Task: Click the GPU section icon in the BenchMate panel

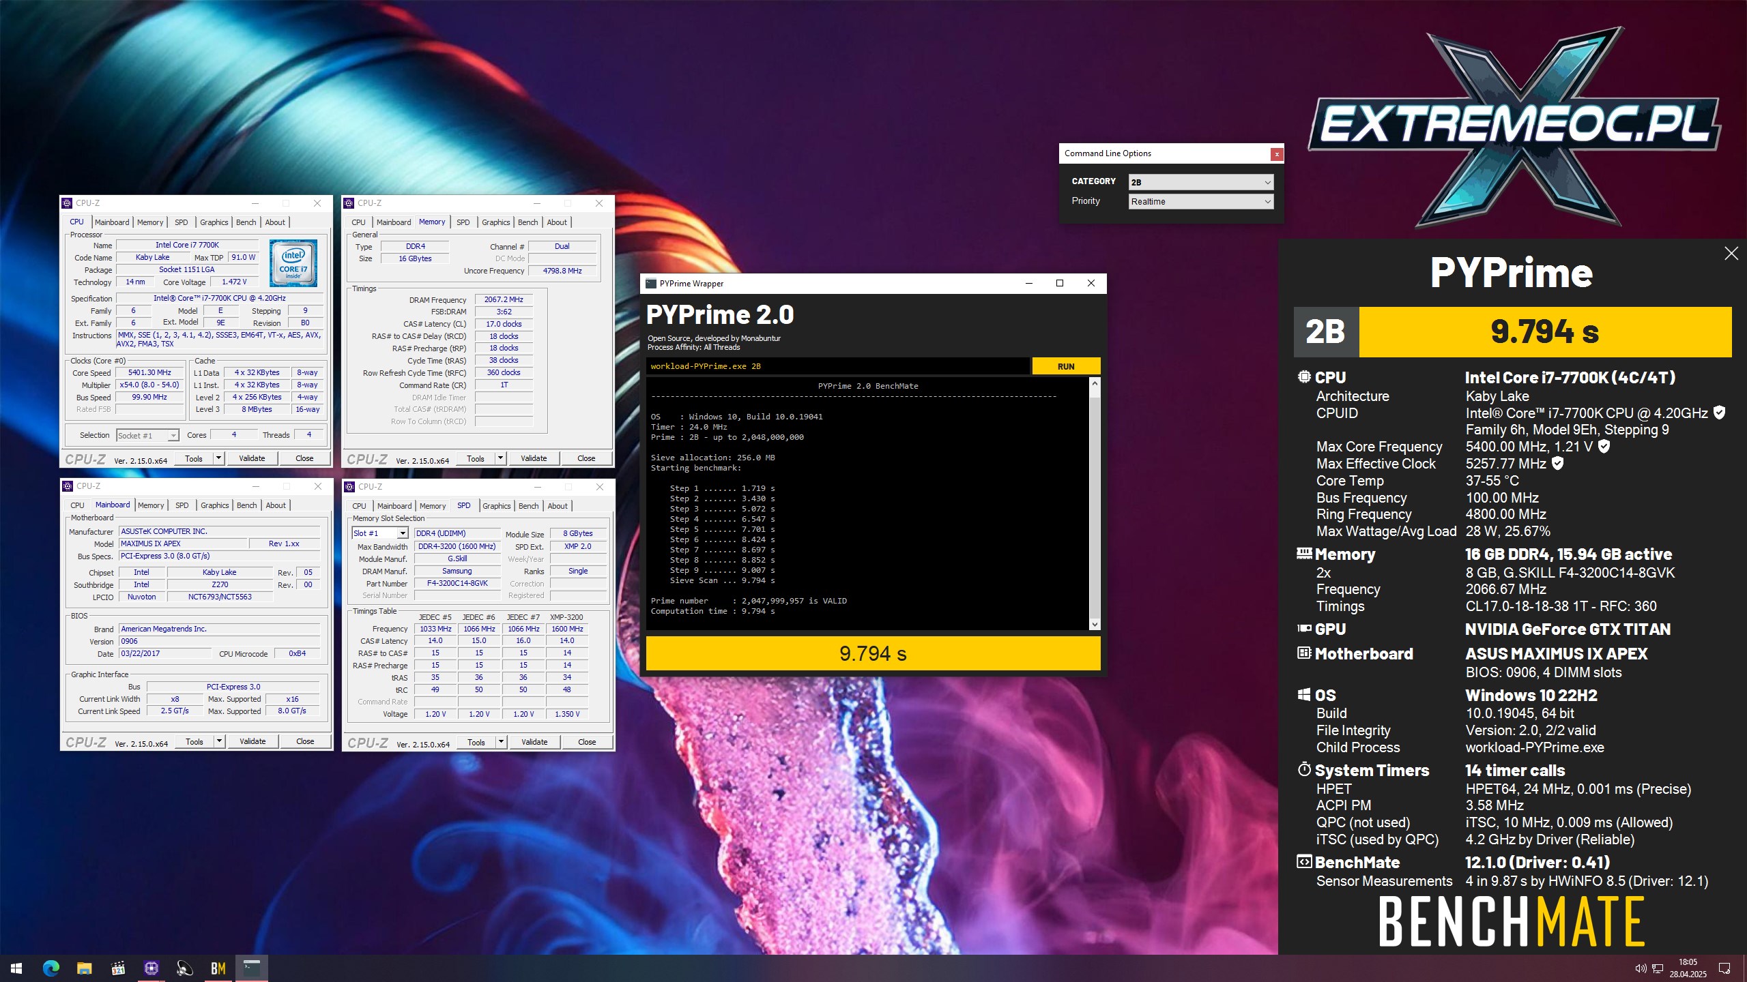Action: pyautogui.click(x=1304, y=628)
